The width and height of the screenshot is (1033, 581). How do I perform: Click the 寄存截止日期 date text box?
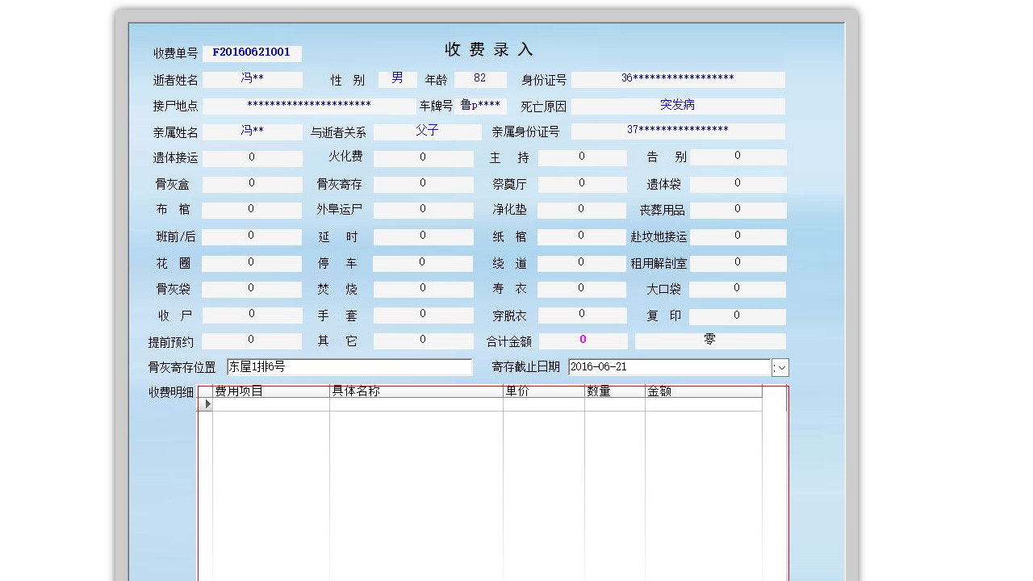coord(667,367)
